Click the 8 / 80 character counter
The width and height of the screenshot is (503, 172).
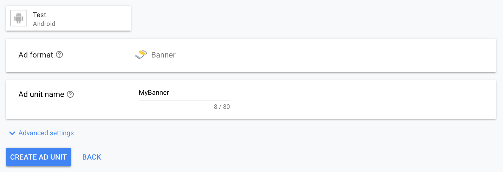click(222, 107)
